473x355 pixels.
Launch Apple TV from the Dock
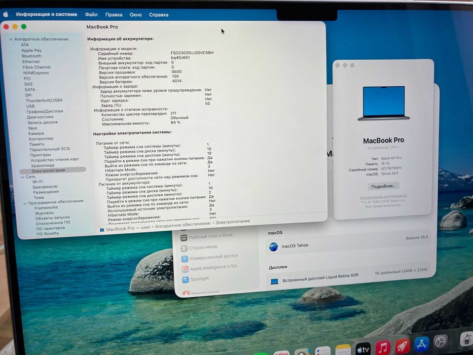(363, 349)
